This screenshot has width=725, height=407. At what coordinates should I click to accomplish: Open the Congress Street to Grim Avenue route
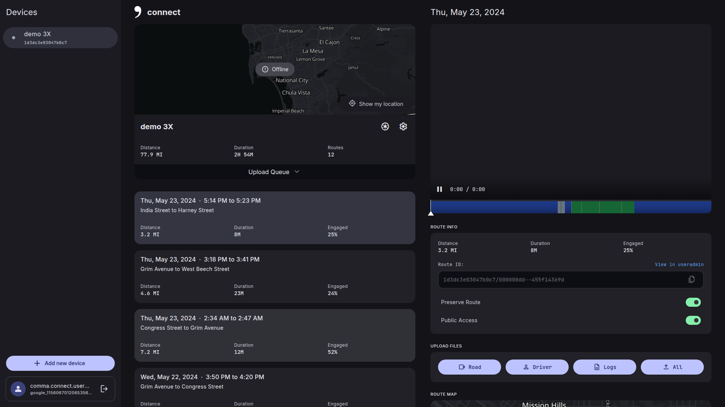pos(275,335)
